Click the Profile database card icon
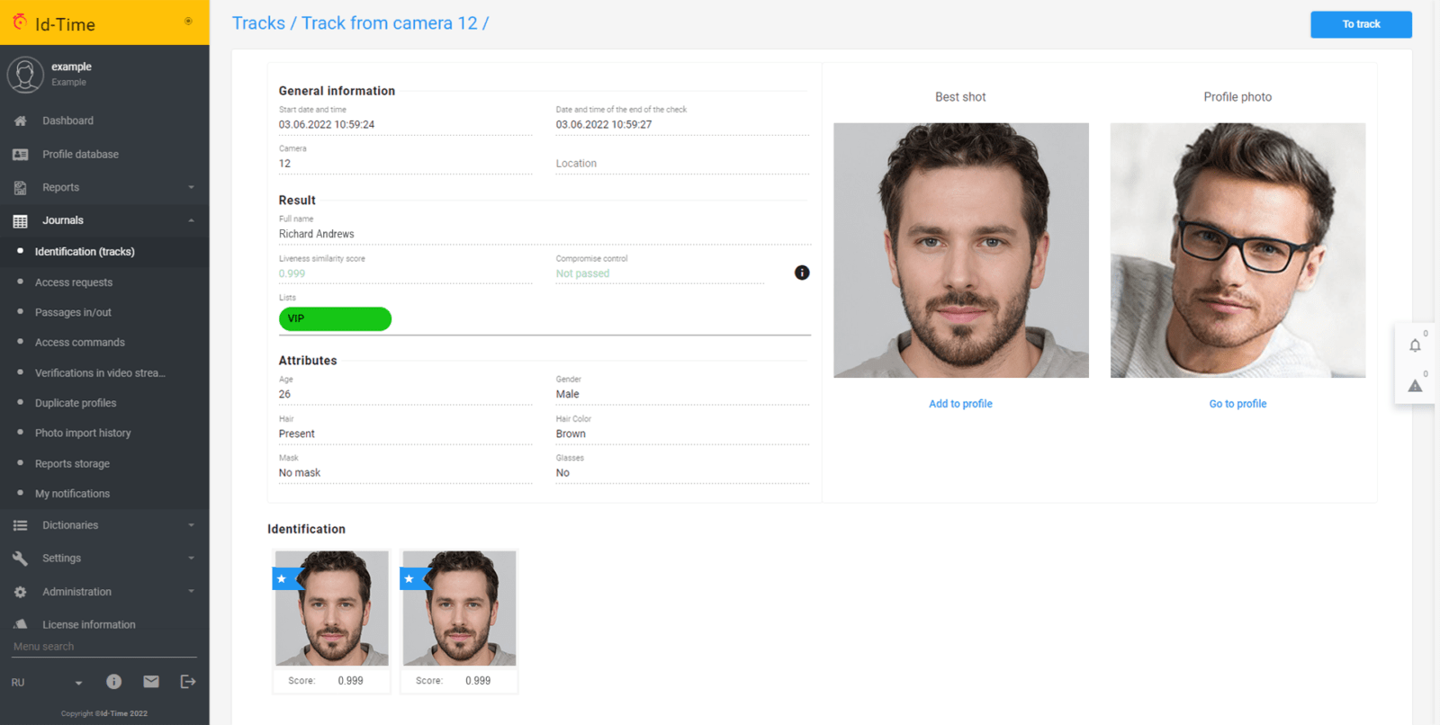Viewport: 1440px width, 725px height. click(x=20, y=155)
